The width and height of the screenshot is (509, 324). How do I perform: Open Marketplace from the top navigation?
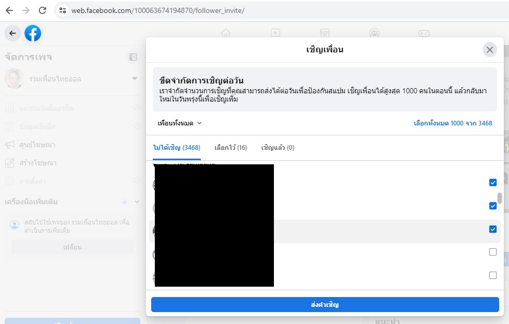click(325, 33)
